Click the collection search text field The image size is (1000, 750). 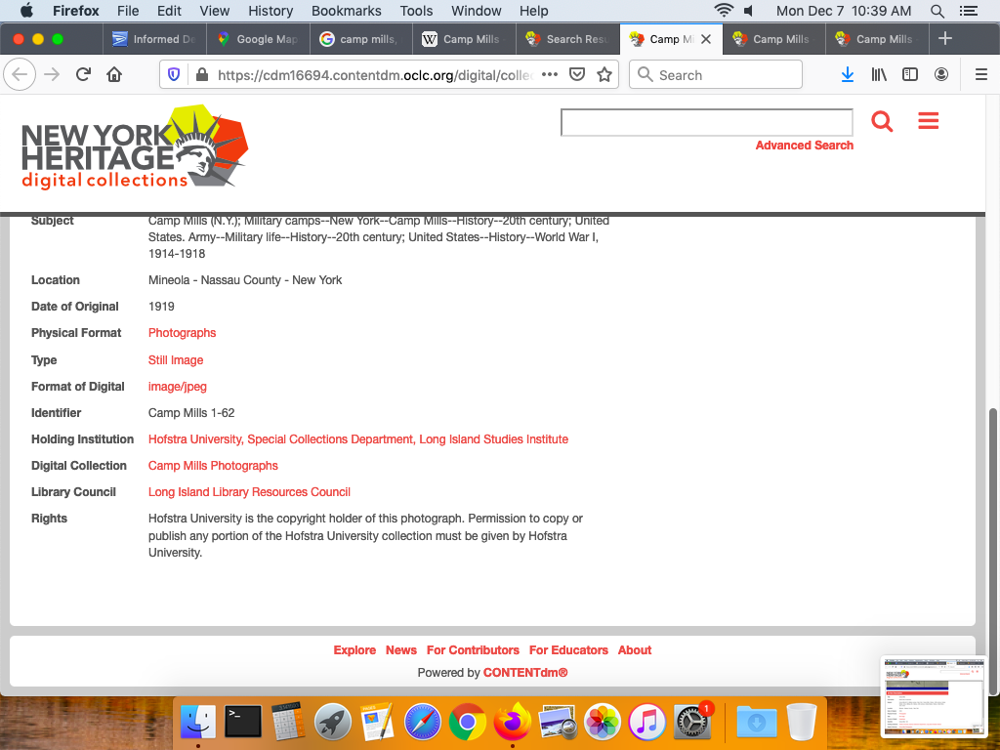coord(706,122)
